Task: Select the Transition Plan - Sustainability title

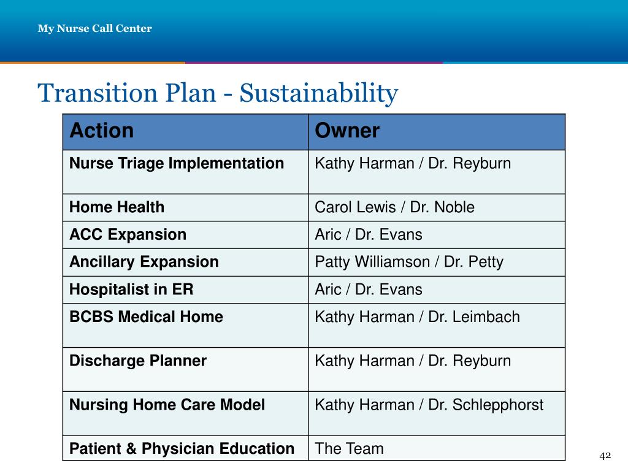Action: pos(218,93)
